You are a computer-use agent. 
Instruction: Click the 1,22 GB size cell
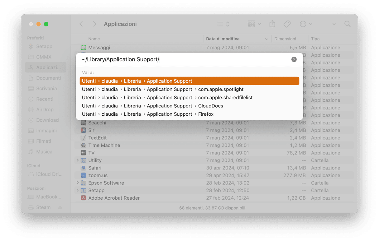[297, 198]
